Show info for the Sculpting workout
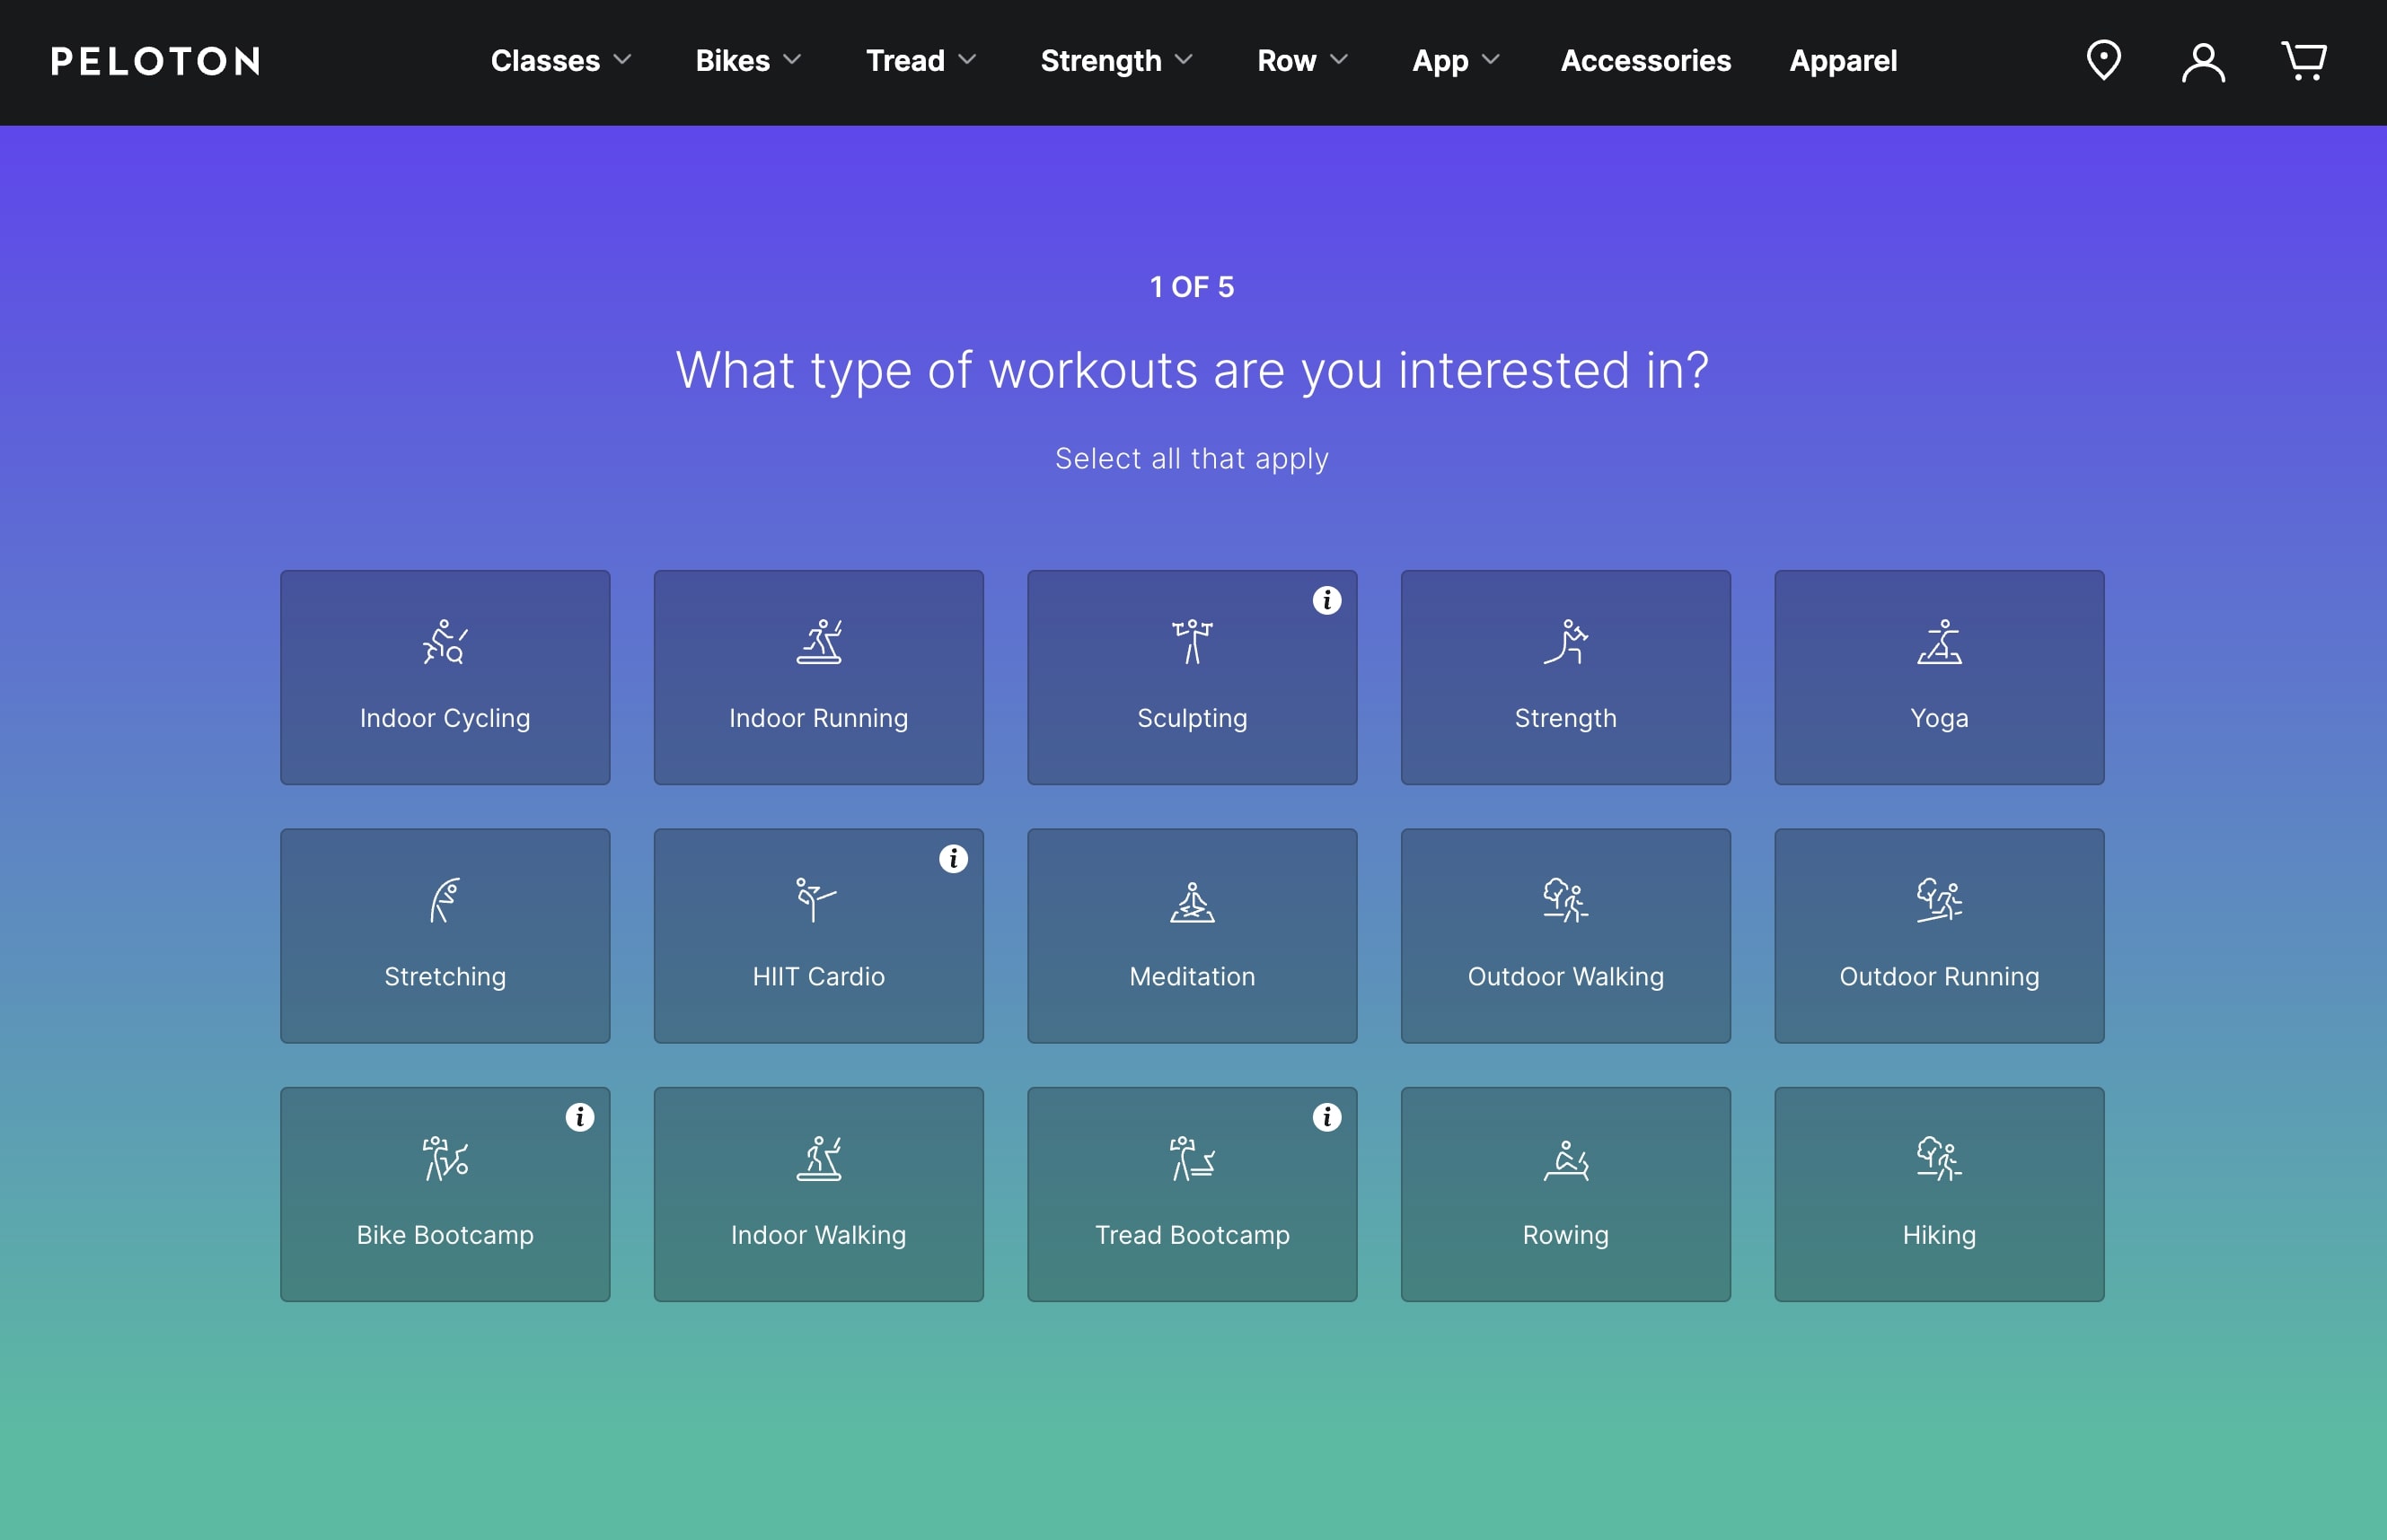This screenshot has width=2387, height=1540. tap(1326, 600)
